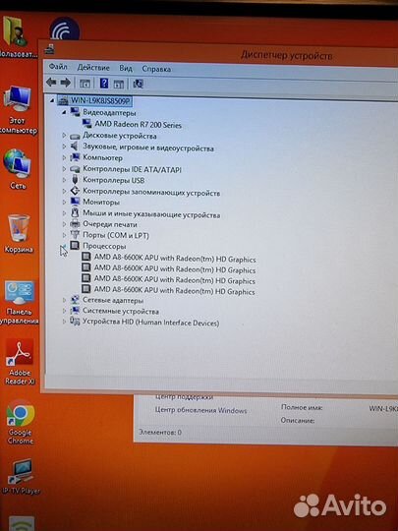The height and width of the screenshot is (531, 398).
Task: Click the Back arrow toolbar icon
Action: coord(51,82)
